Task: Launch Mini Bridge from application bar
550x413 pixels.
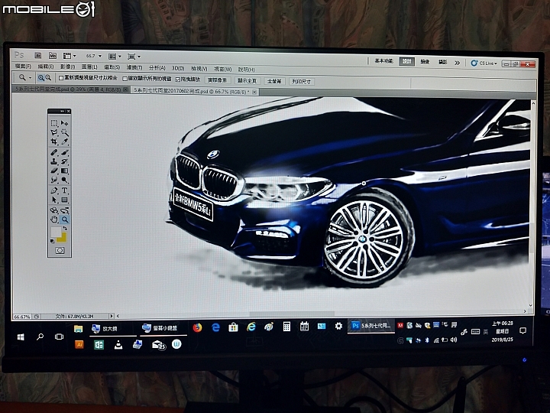Action: point(52,56)
